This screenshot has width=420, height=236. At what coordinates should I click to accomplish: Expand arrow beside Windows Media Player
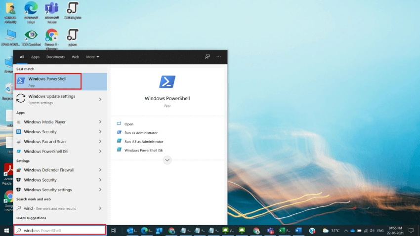tap(100, 122)
